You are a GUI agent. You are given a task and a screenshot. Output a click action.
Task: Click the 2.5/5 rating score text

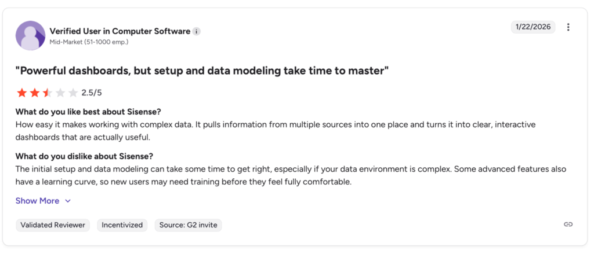[92, 93]
